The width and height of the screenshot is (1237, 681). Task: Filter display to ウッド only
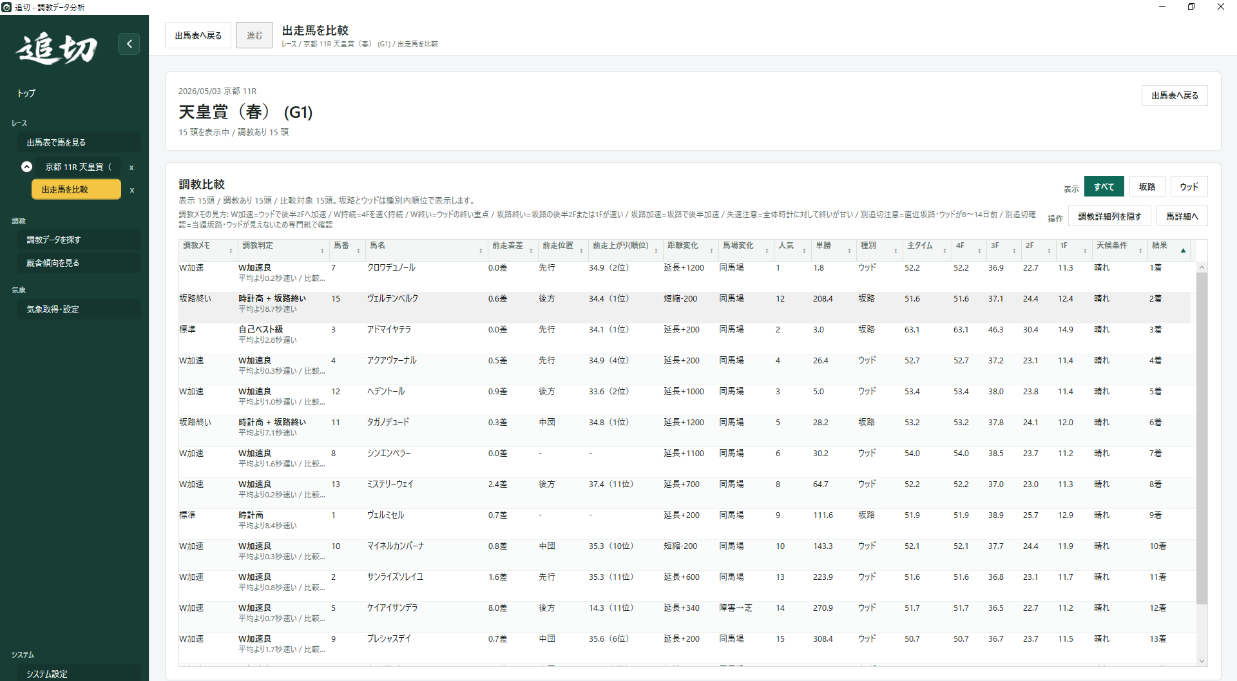[1189, 187]
